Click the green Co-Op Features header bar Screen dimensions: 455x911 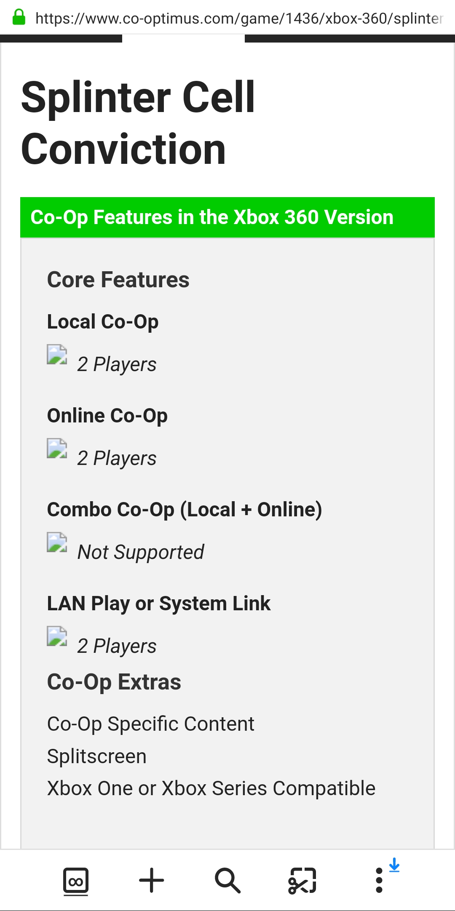click(x=227, y=217)
